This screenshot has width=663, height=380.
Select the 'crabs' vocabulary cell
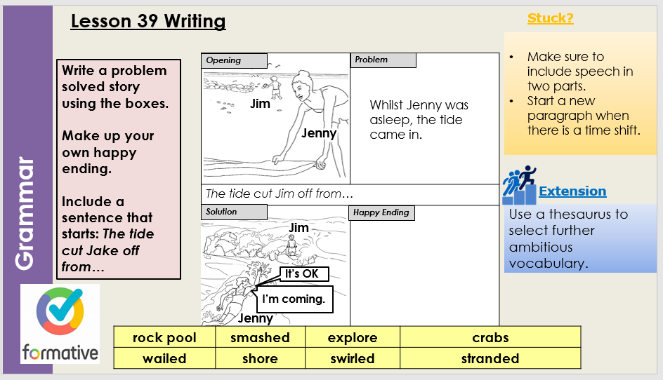point(490,337)
